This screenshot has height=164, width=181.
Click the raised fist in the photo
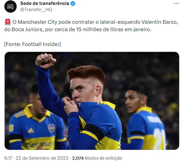[45, 61]
